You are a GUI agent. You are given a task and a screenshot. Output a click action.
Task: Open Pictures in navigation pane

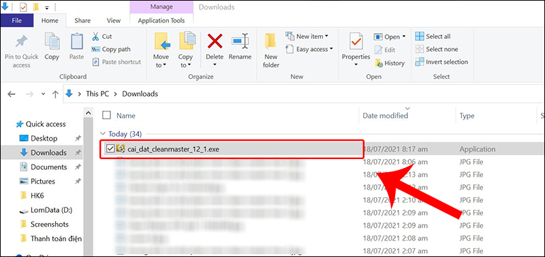[x=43, y=181]
